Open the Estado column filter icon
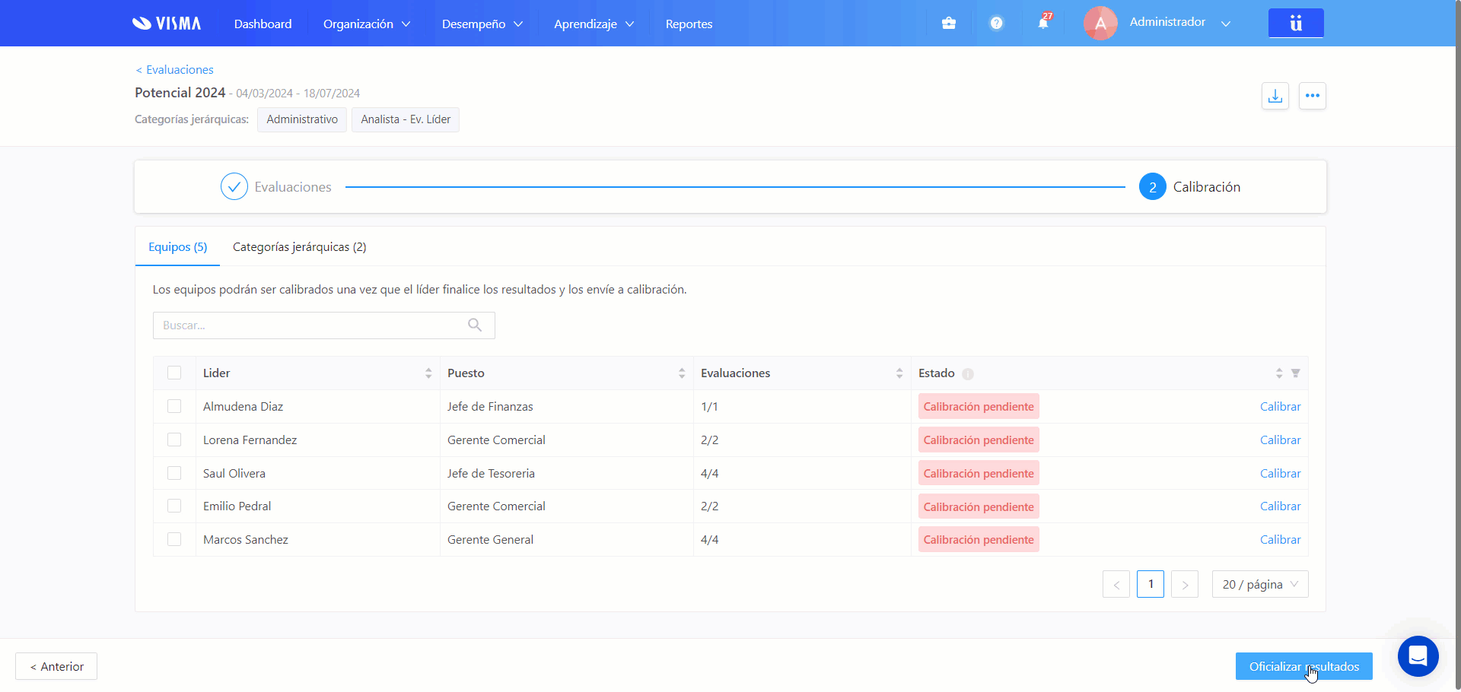Screen dimensions: 1461x692 1296,373
